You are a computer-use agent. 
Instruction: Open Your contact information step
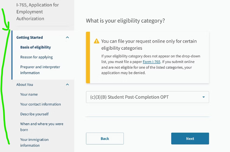point(40,104)
